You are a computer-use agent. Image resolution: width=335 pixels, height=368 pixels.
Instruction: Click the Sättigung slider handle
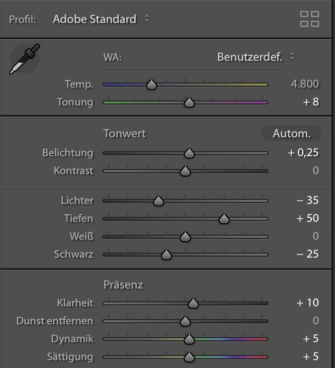click(189, 357)
